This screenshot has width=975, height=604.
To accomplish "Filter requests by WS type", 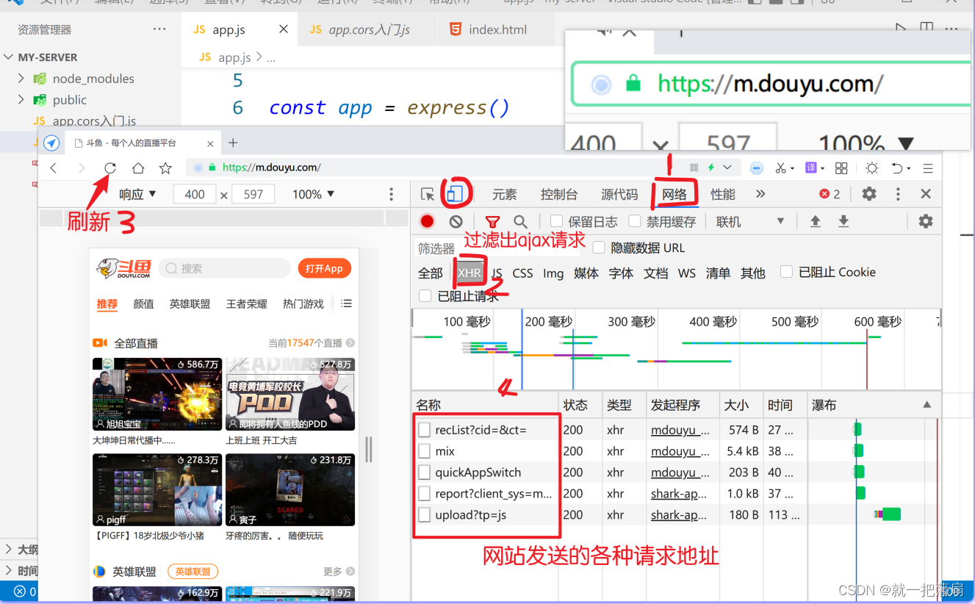I will coord(687,273).
